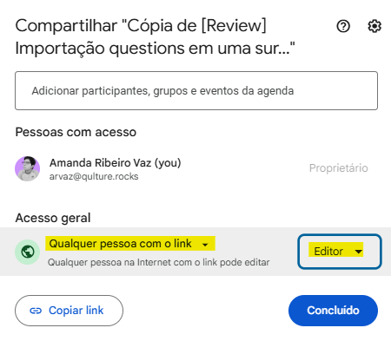Click the "Acesso geral" heading
Image resolution: width=391 pixels, height=341 pixels.
53,218
